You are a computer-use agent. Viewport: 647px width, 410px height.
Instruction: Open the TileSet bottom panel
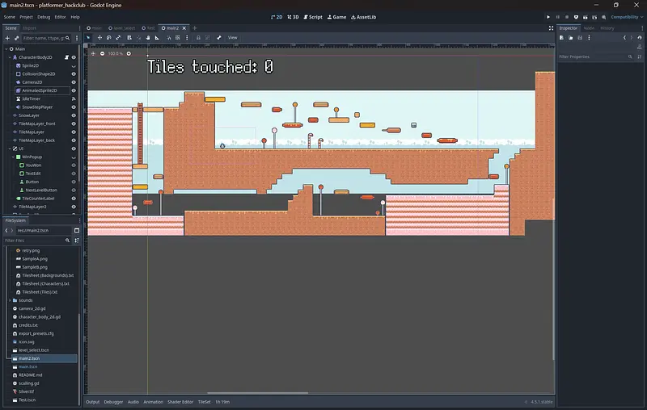pos(205,401)
